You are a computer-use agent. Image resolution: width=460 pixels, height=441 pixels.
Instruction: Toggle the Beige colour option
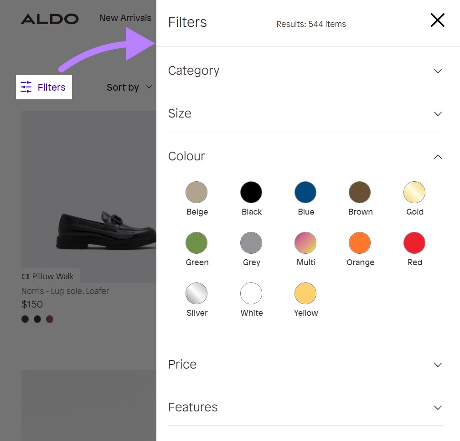click(x=196, y=192)
